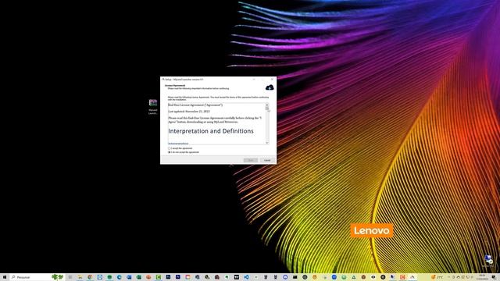500x281 pixels.
Task: Click the Next button in the Setup dialog
Action: click(x=251, y=160)
